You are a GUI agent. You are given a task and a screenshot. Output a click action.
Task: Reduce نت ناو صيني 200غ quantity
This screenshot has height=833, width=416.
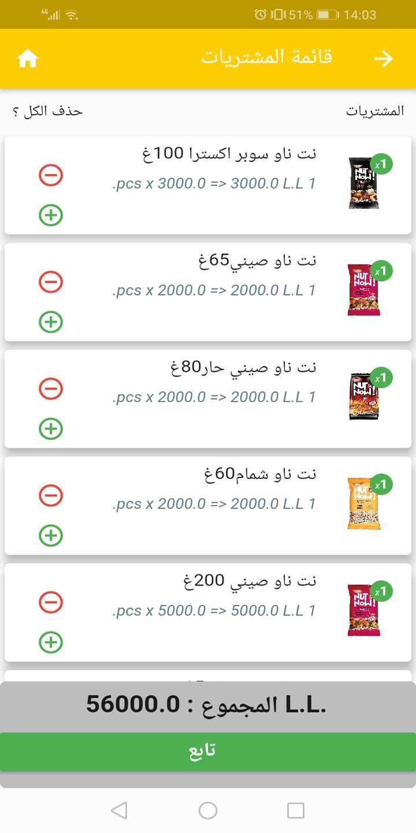click(51, 602)
